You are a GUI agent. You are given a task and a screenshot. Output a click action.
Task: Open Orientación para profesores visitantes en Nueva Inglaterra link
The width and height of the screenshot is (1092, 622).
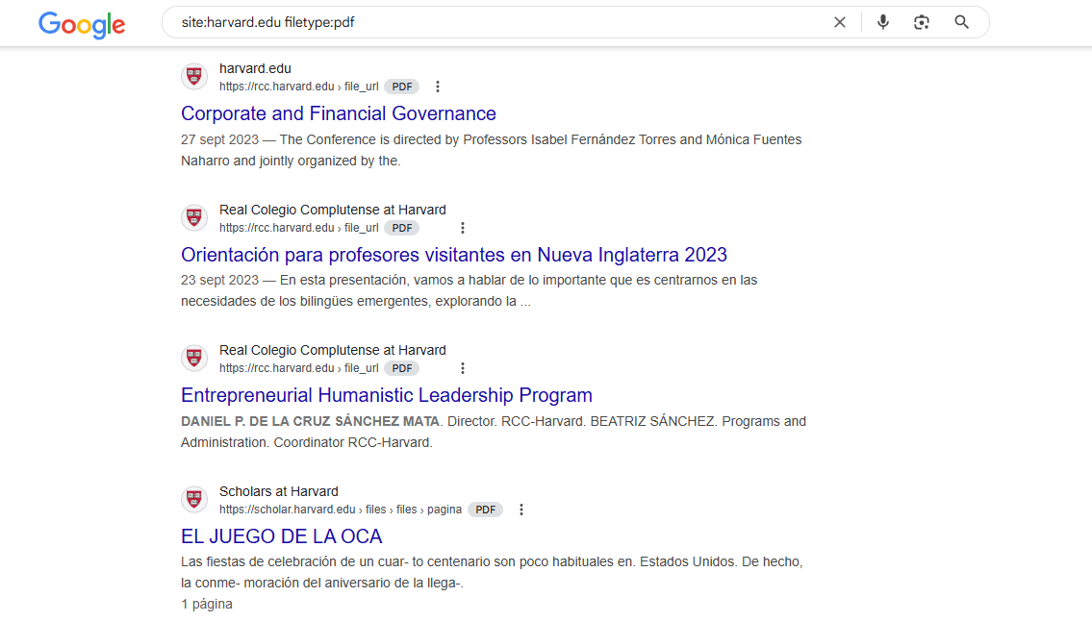pos(454,255)
